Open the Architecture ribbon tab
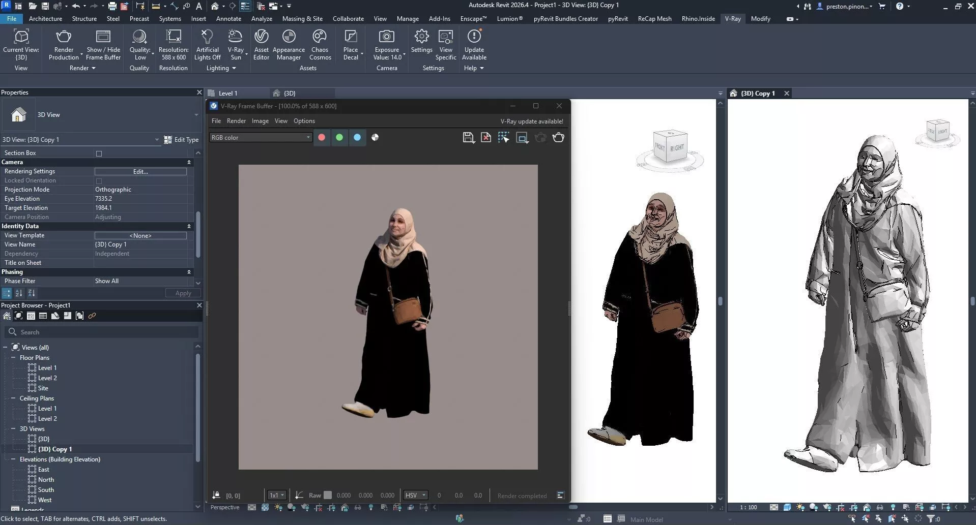Viewport: 976px width, 525px height. click(x=45, y=19)
